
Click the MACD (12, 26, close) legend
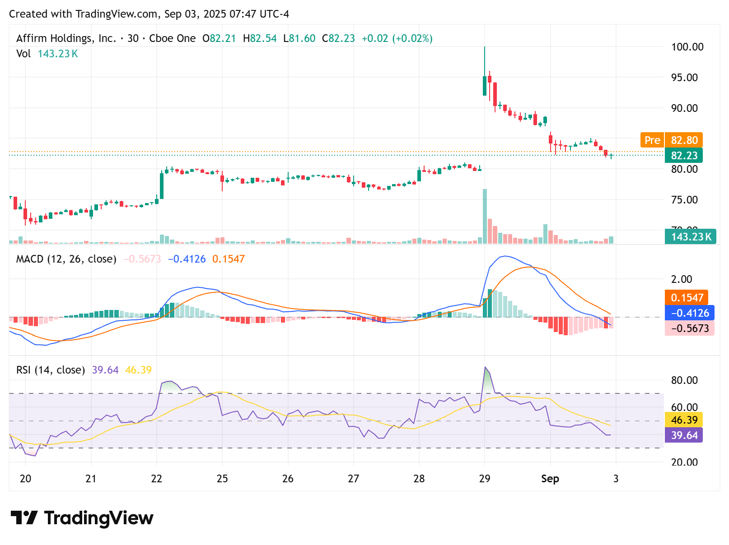pos(66,259)
